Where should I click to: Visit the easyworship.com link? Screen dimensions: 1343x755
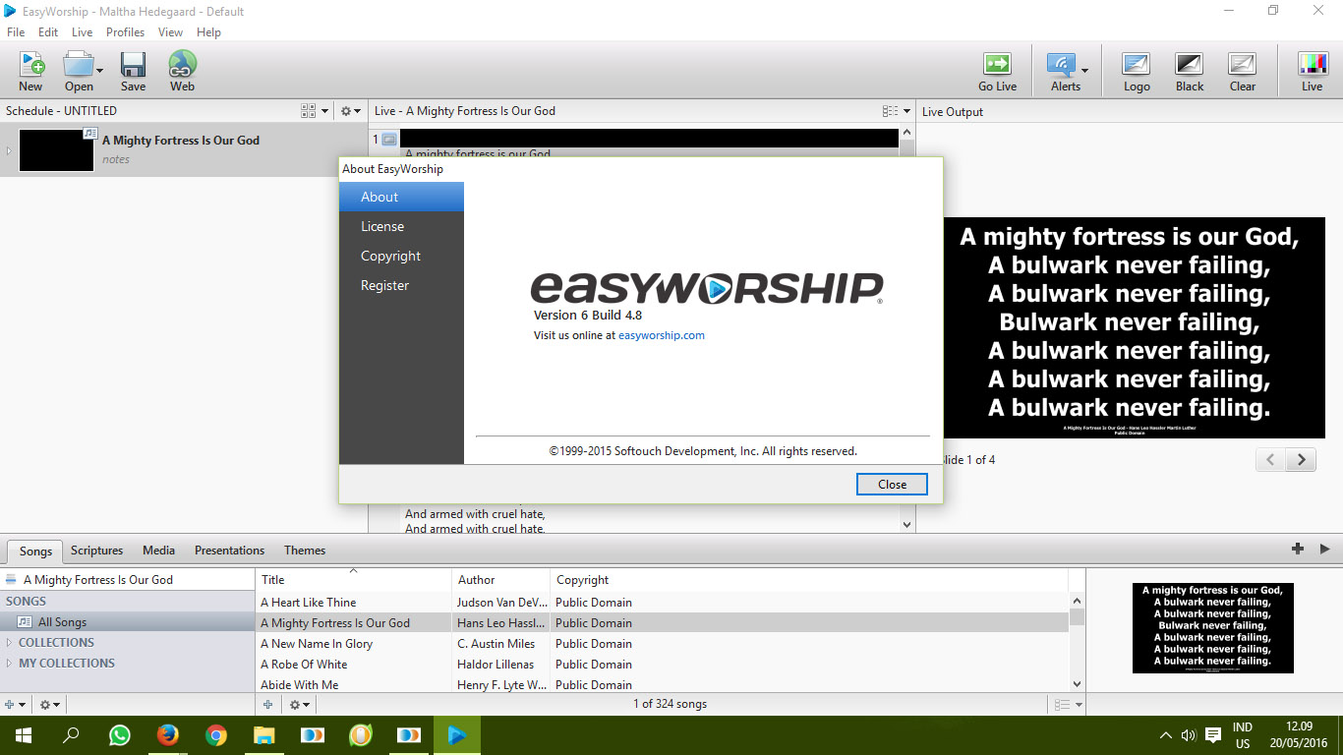click(x=662, y=335)
